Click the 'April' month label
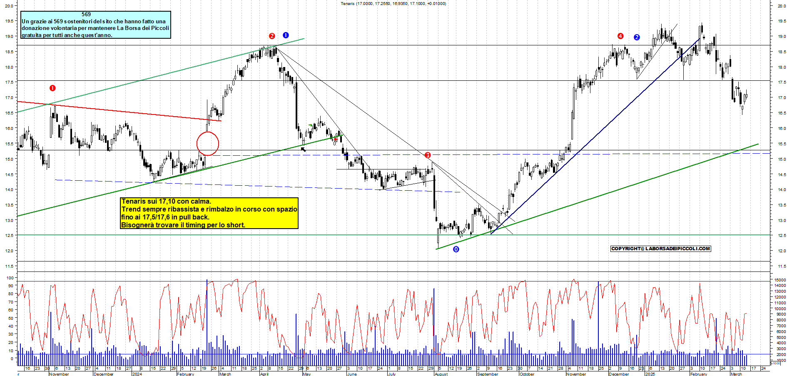The height and width of the screenshot is (376, 787). coord(264,374)
